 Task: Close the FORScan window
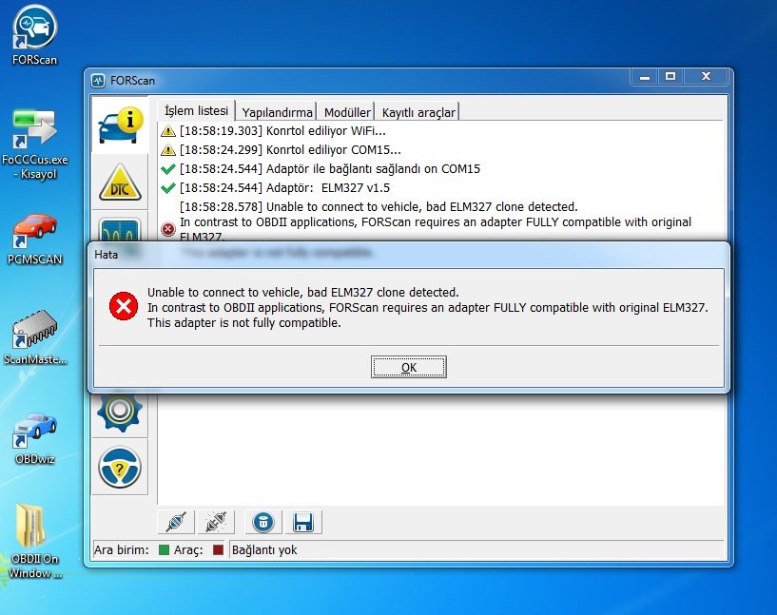[x=706, y=77]
